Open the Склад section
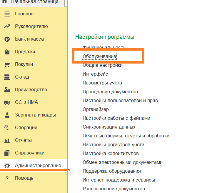 click(x=22, y=77)
